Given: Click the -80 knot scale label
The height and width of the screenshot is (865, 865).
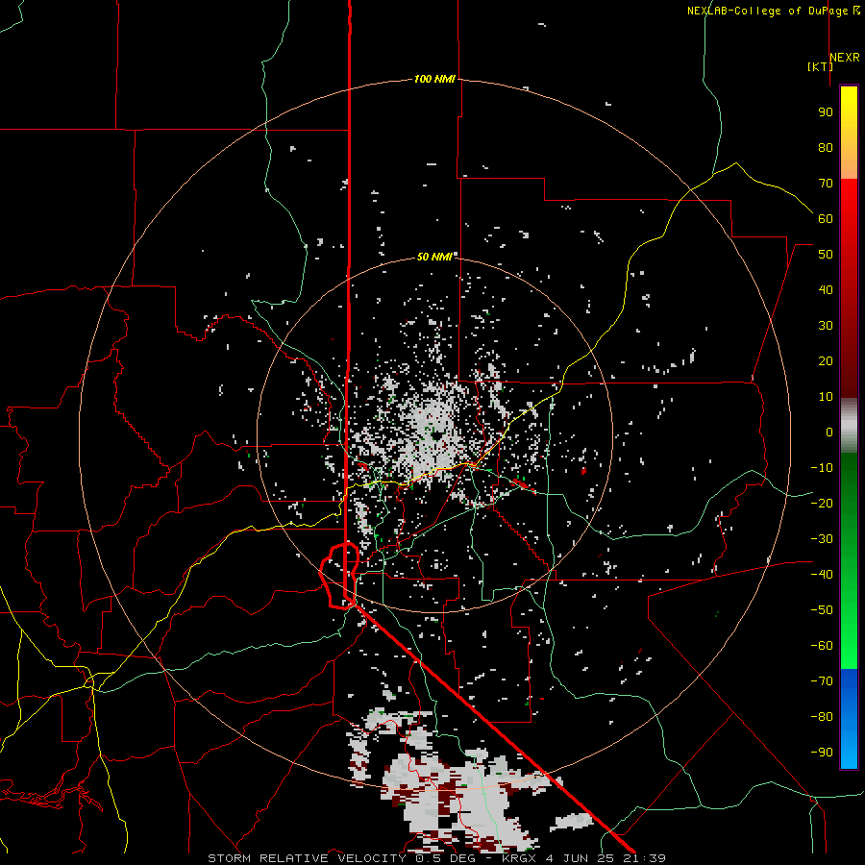Looking at the screenshot, I should tap(822, 717).
